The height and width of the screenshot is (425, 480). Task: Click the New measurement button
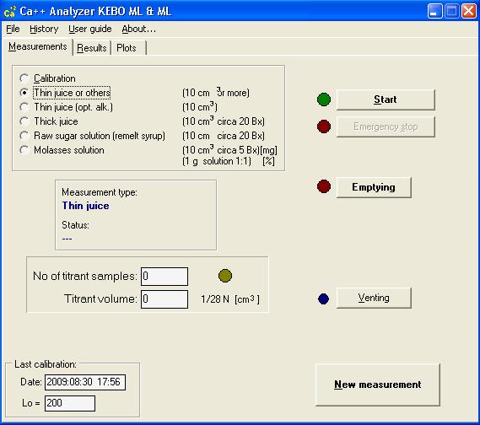[377, 385]
